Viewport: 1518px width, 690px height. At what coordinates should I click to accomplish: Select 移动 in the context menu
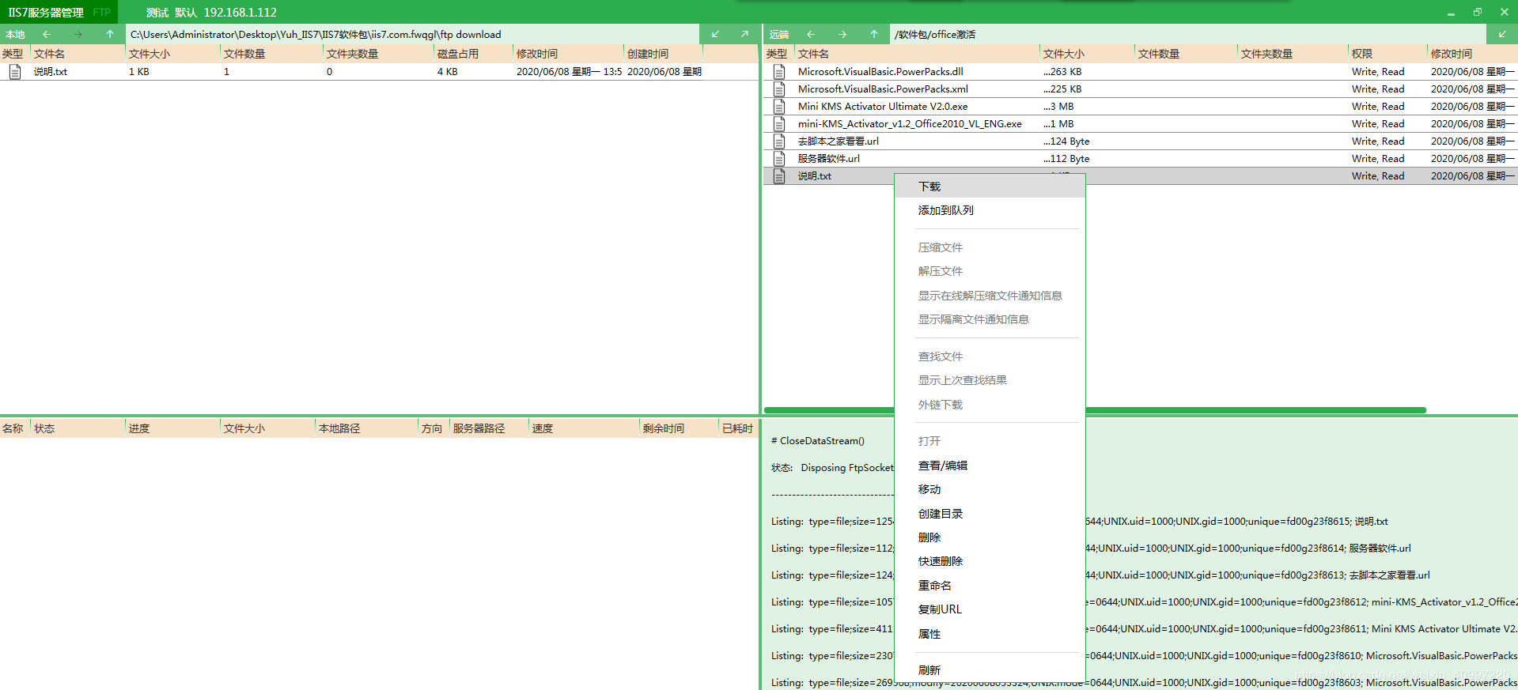(990, 489)
